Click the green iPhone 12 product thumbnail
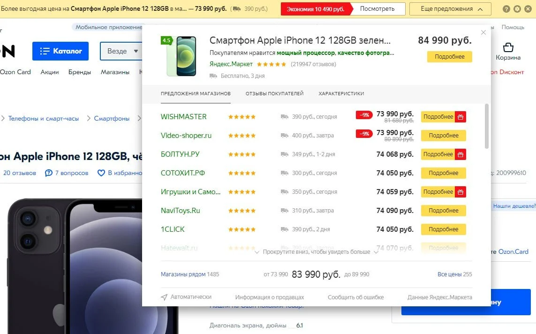The image size is (536, 334). (179, 56)
